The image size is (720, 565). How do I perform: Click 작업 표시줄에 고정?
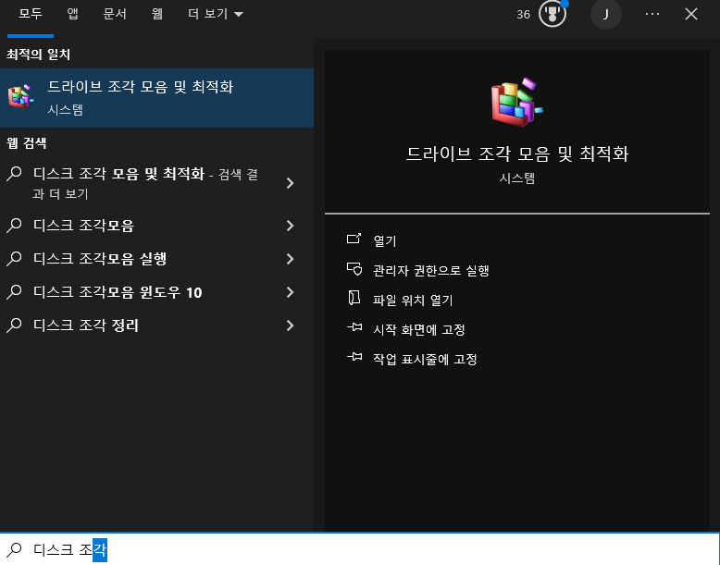(425, 359)
